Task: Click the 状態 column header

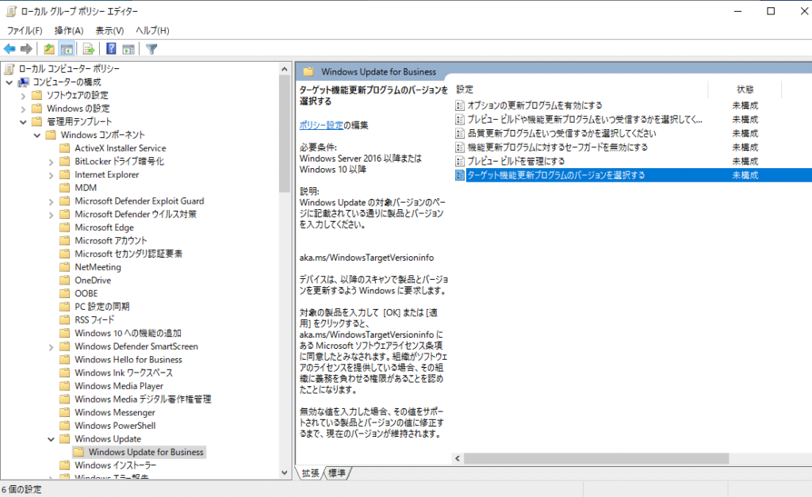Action: [745, 90]
